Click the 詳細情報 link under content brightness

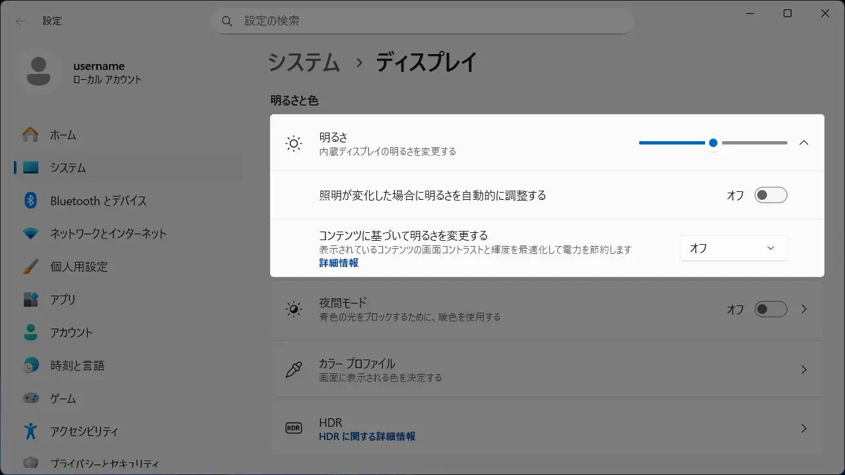pos(339,263)
